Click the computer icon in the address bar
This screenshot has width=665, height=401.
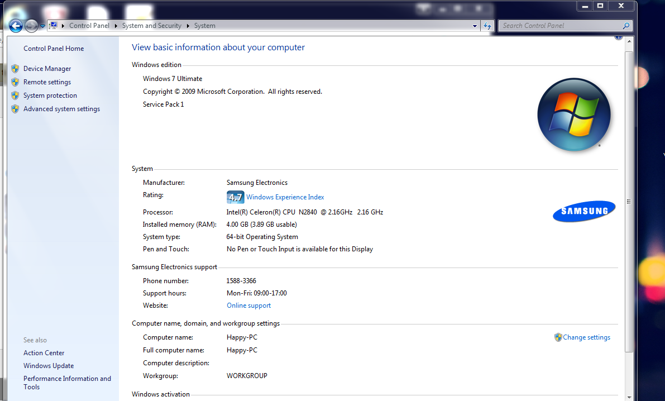[53, 26]
